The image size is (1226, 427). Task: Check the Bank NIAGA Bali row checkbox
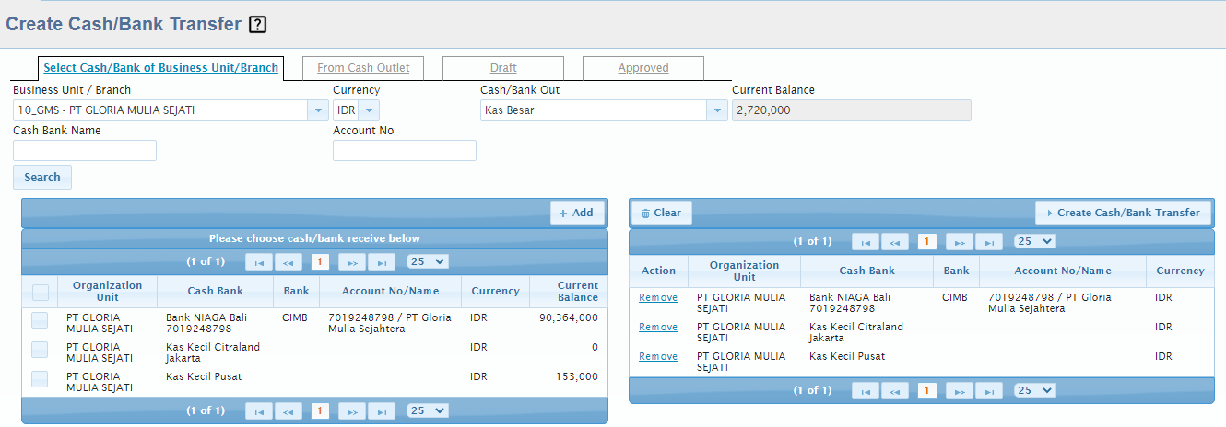[x=40, y=320]
